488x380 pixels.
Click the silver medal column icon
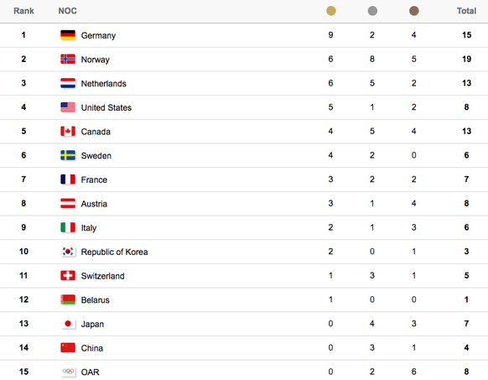(x=372, y=11)
